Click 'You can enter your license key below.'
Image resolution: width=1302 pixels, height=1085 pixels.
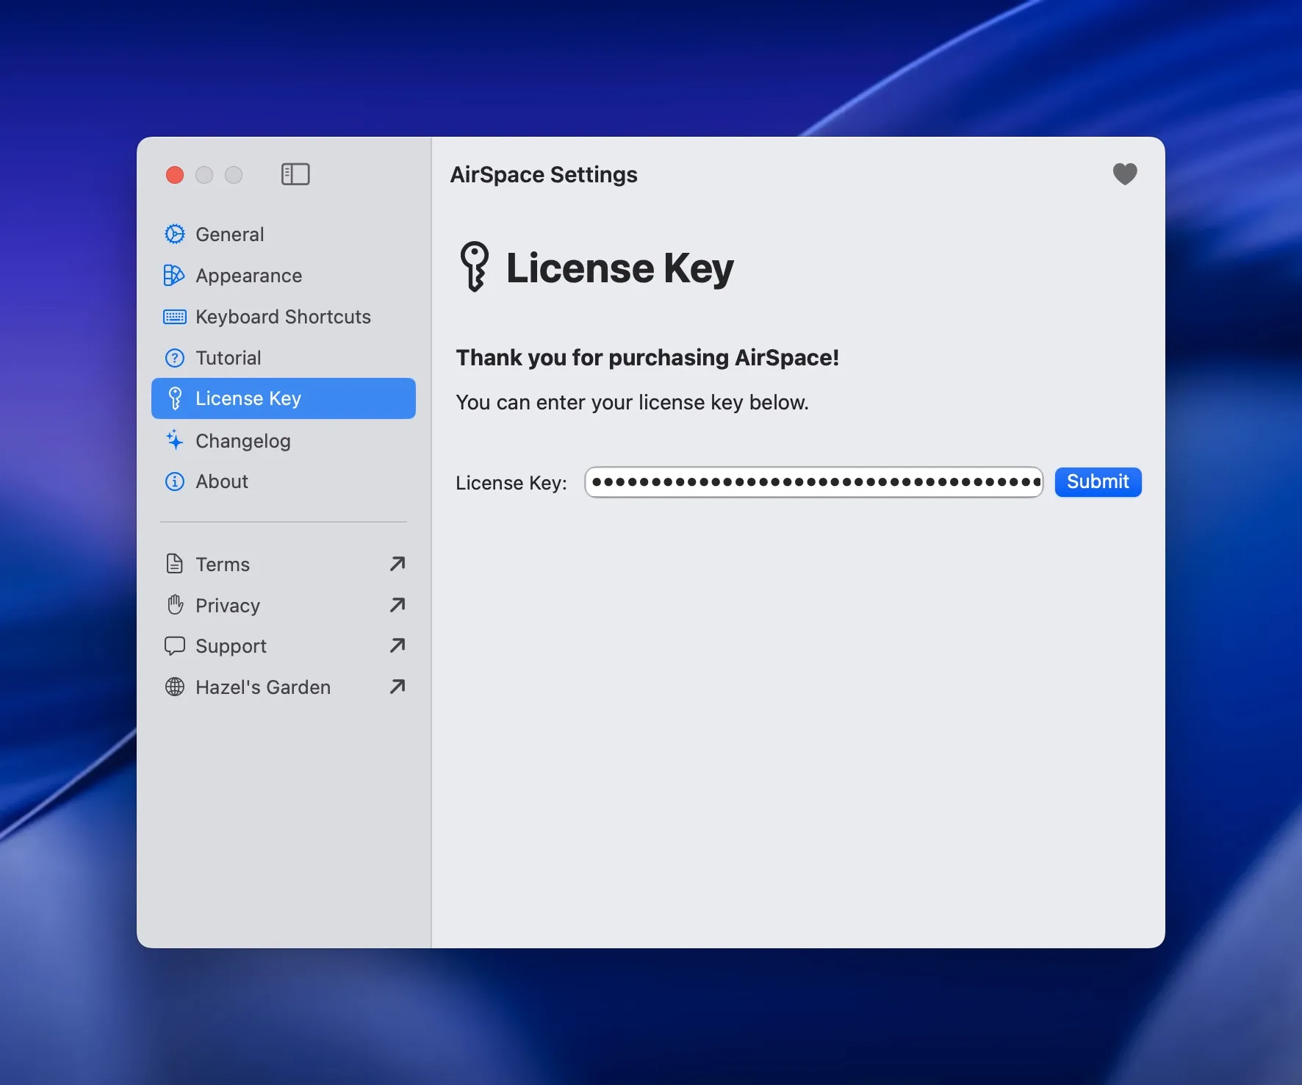632,402
